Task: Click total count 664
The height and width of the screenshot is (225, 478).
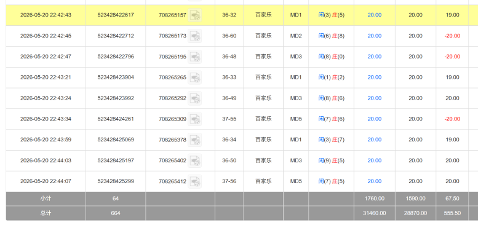Action: (x=116, y=213)
